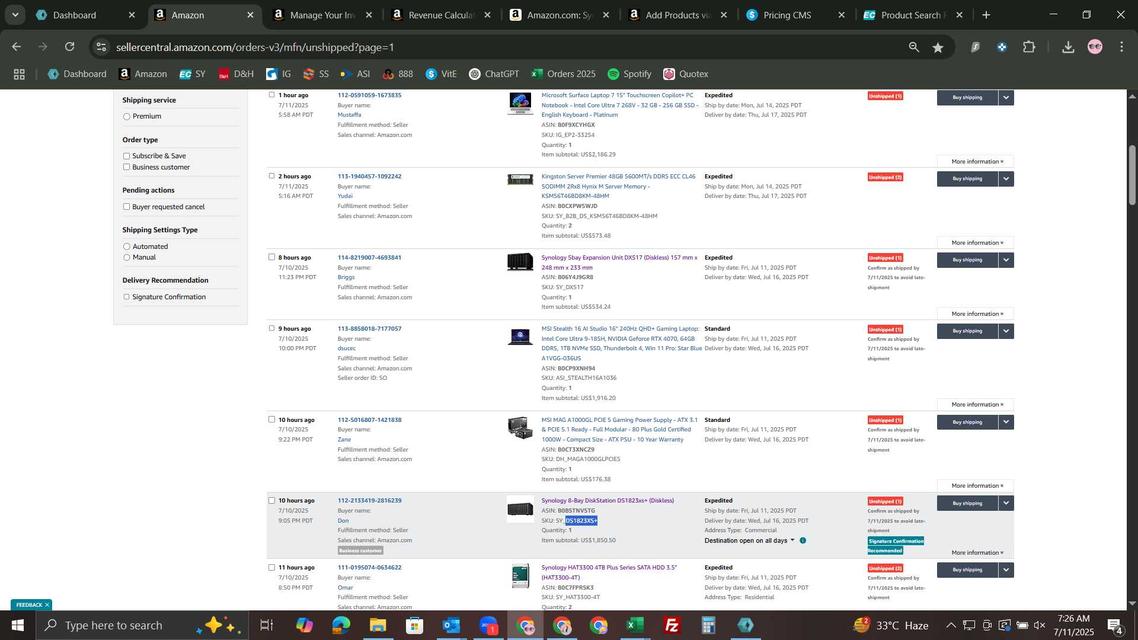Click the page vertical scrollbar thumb
The width and height of the screenshot is (1138, 640).
1132,175
